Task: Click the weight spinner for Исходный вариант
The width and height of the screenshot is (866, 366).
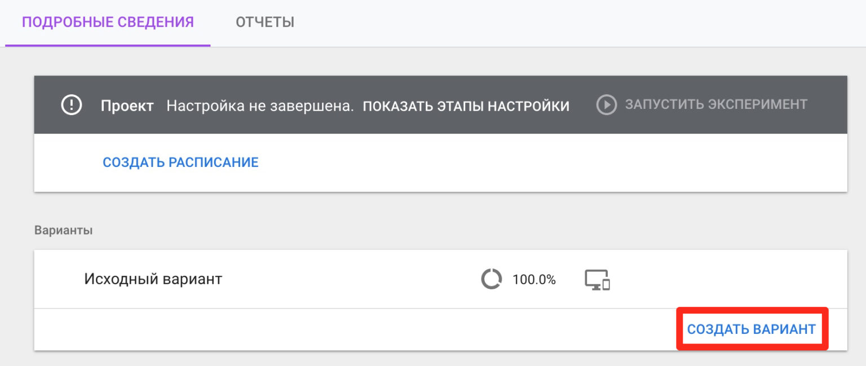Action: 491,279
